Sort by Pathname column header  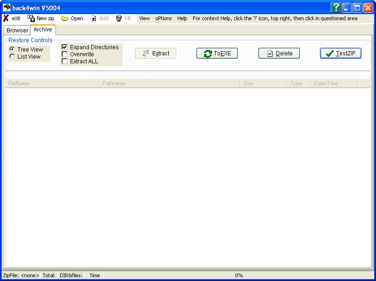click(169, 84)
